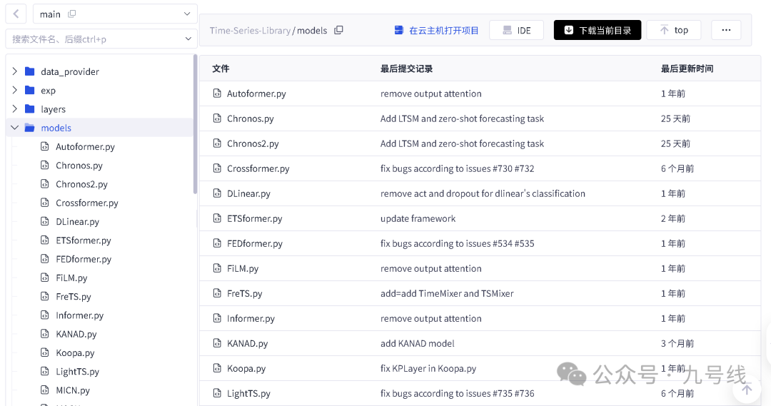
Task: Open Chronos2.py in the sidebar tree
Action: coord(81,184)
